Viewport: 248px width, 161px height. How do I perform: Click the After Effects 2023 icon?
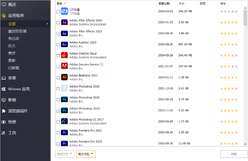point(64,34)
